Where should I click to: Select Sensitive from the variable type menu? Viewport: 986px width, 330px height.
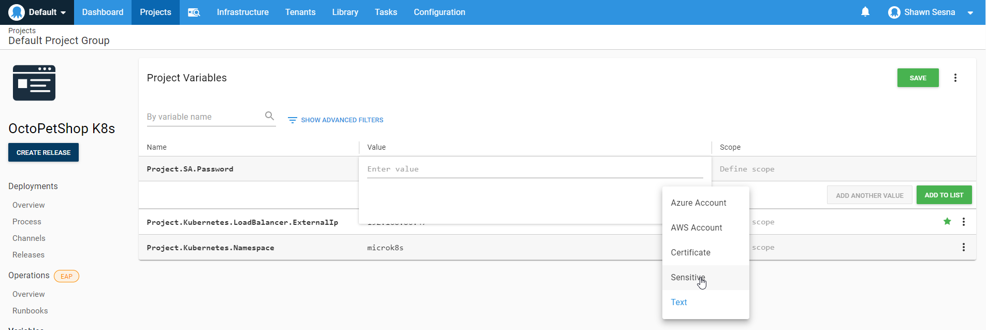(x=688, y=278)
